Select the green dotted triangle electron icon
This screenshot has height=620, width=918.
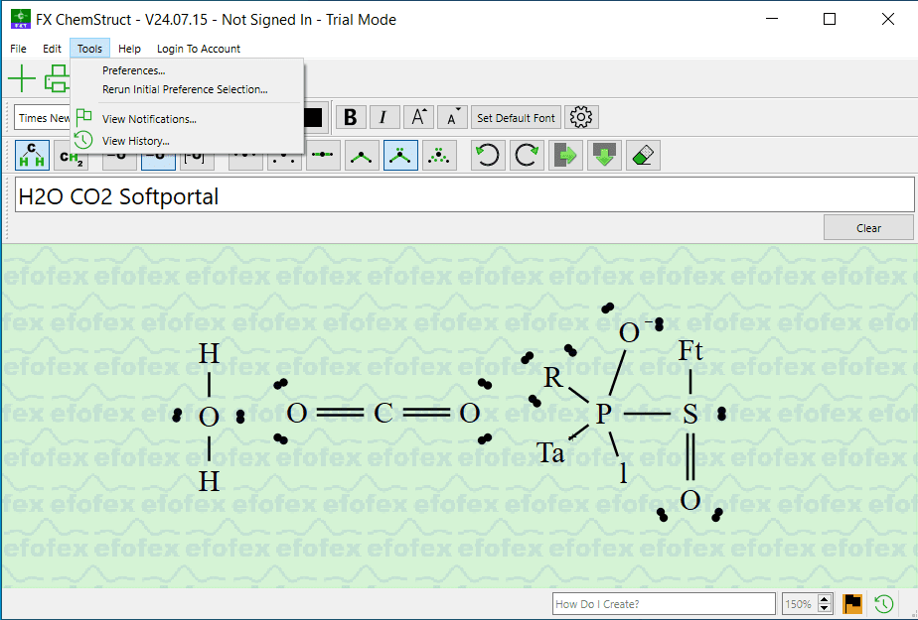pyautogui.click(x=439, y=156)
